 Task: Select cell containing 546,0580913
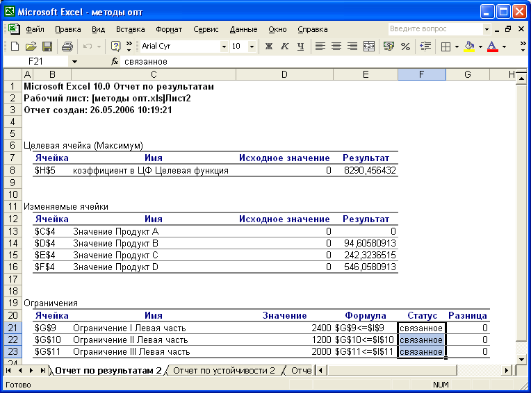[366, 267]
